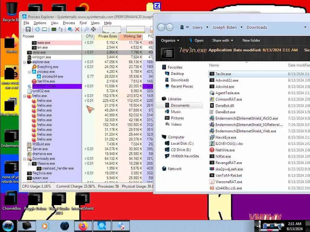Open the Options menu
Image resolution: width=310 pixels, height=232 pixels.
40,23
